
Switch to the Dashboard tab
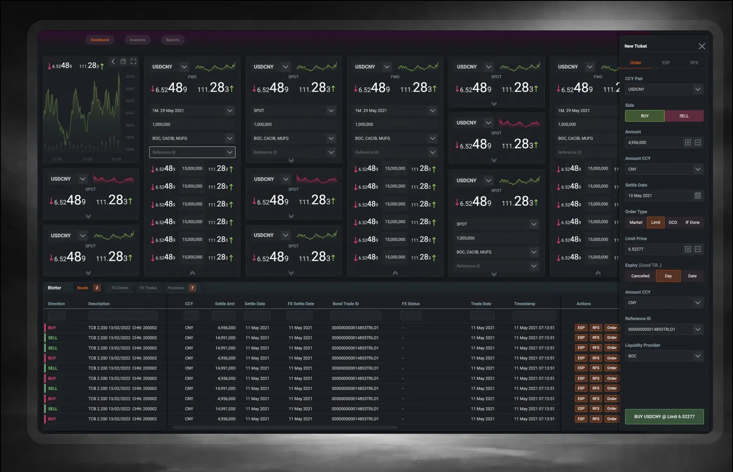[100, 40]
